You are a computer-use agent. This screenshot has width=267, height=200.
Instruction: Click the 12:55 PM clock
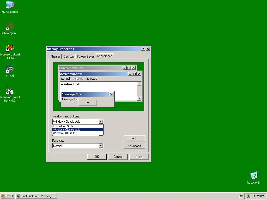pos(258,196)
